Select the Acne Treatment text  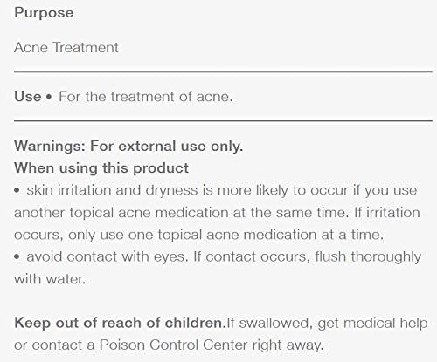click(x=66, y=48)
